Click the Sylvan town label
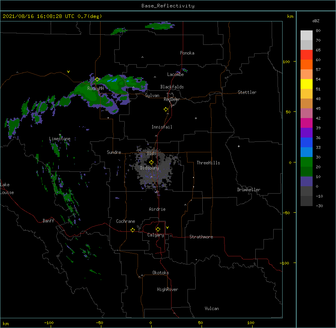This screenshot has height=328, width=336. pyautogui.click(x=152, y=95)
